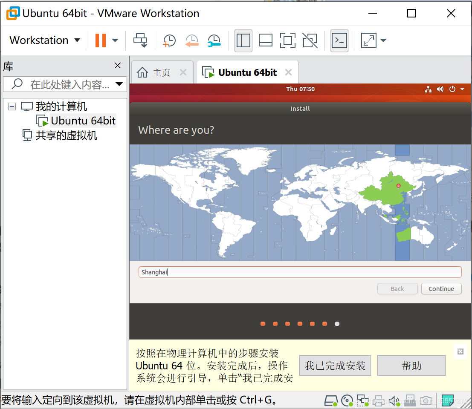Switch to the 主页 tab
472x409 pixels.
click(x=161, y=72)
